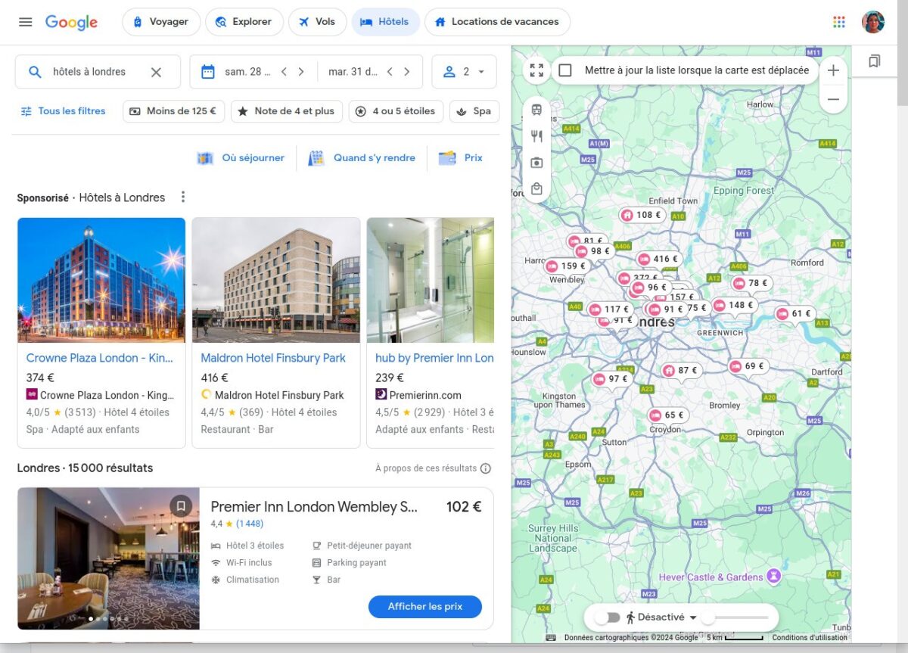Switch to Locations de vacances tab
The image size is (908, 653).
point(497,22)
